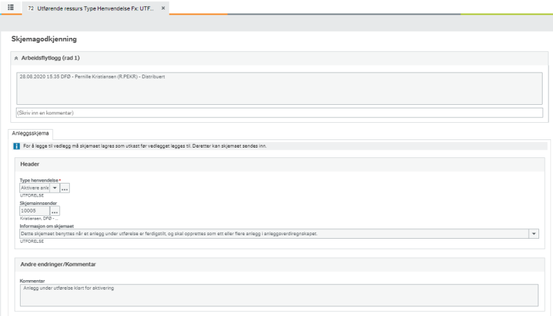Click the blue information icon
This screenshot has height=316, width=553.
click(x=17, y=146)
